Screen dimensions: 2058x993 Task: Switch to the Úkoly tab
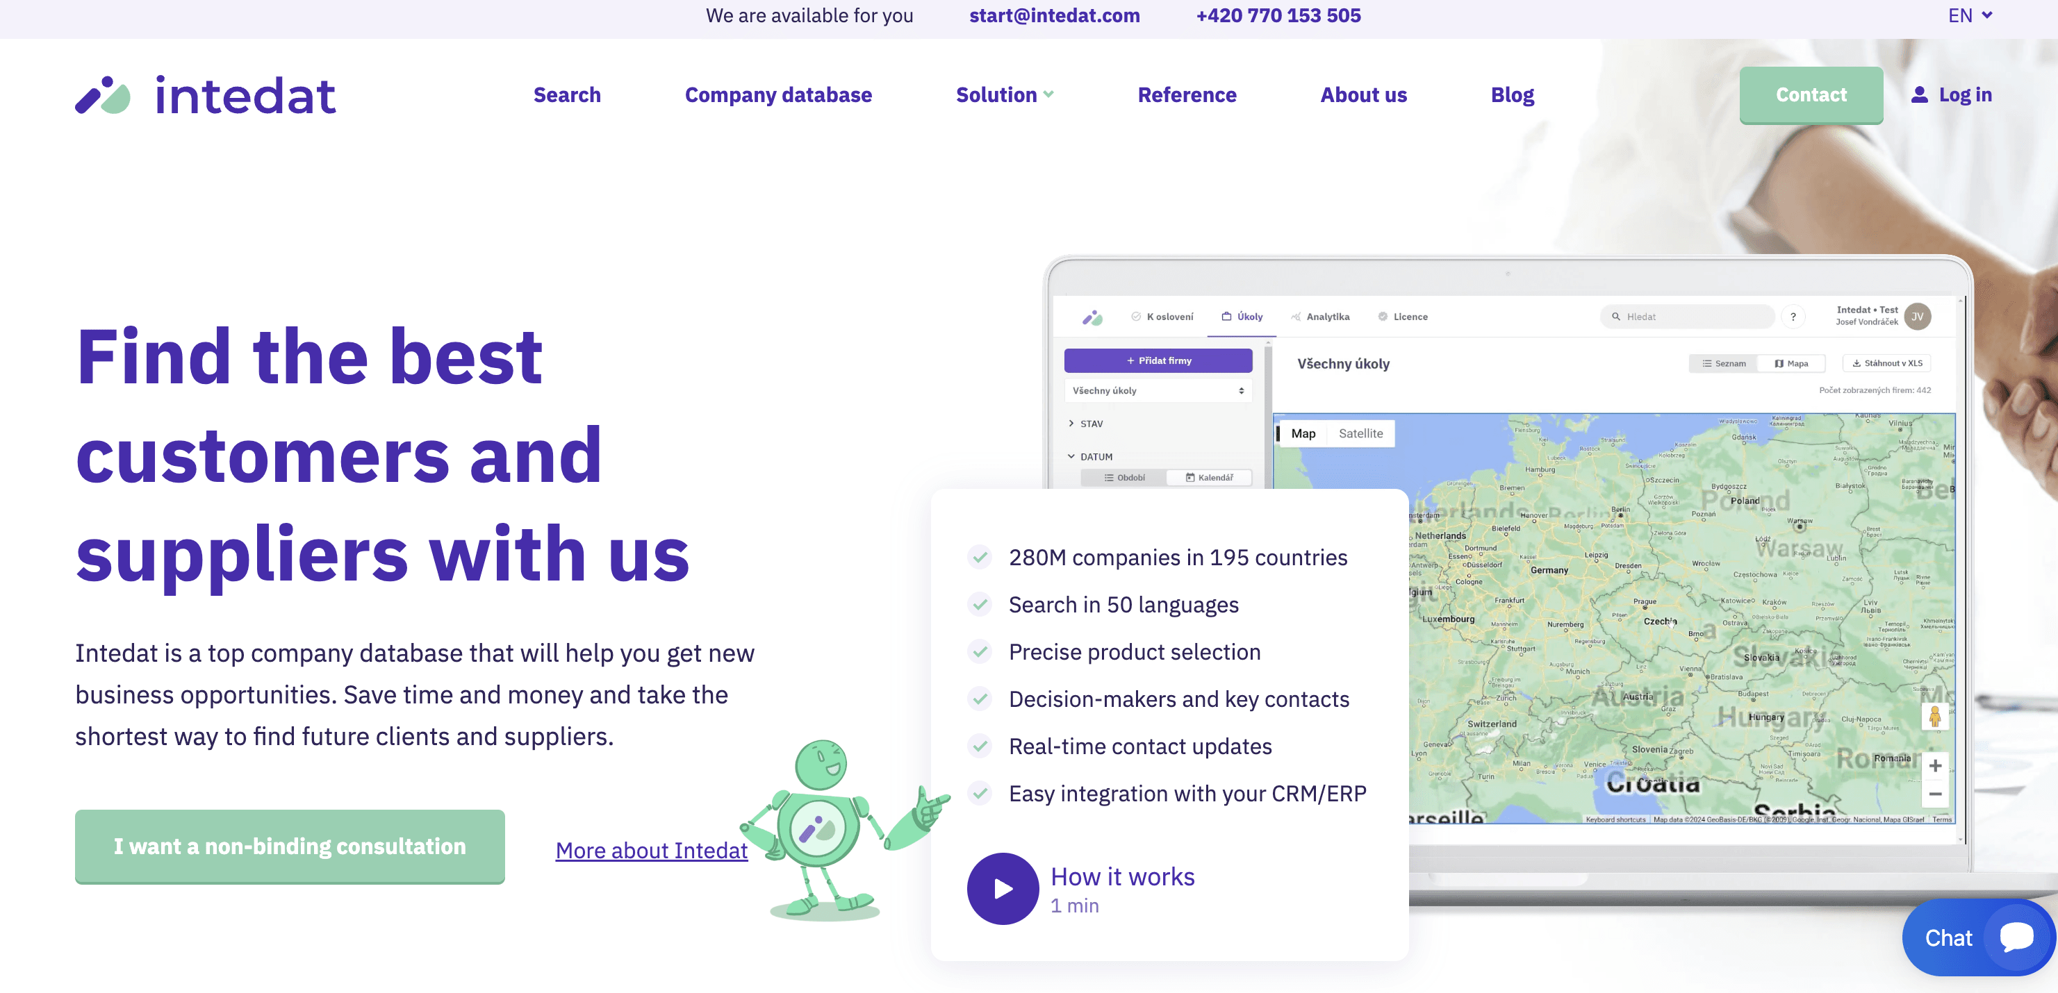(1242, 316)
